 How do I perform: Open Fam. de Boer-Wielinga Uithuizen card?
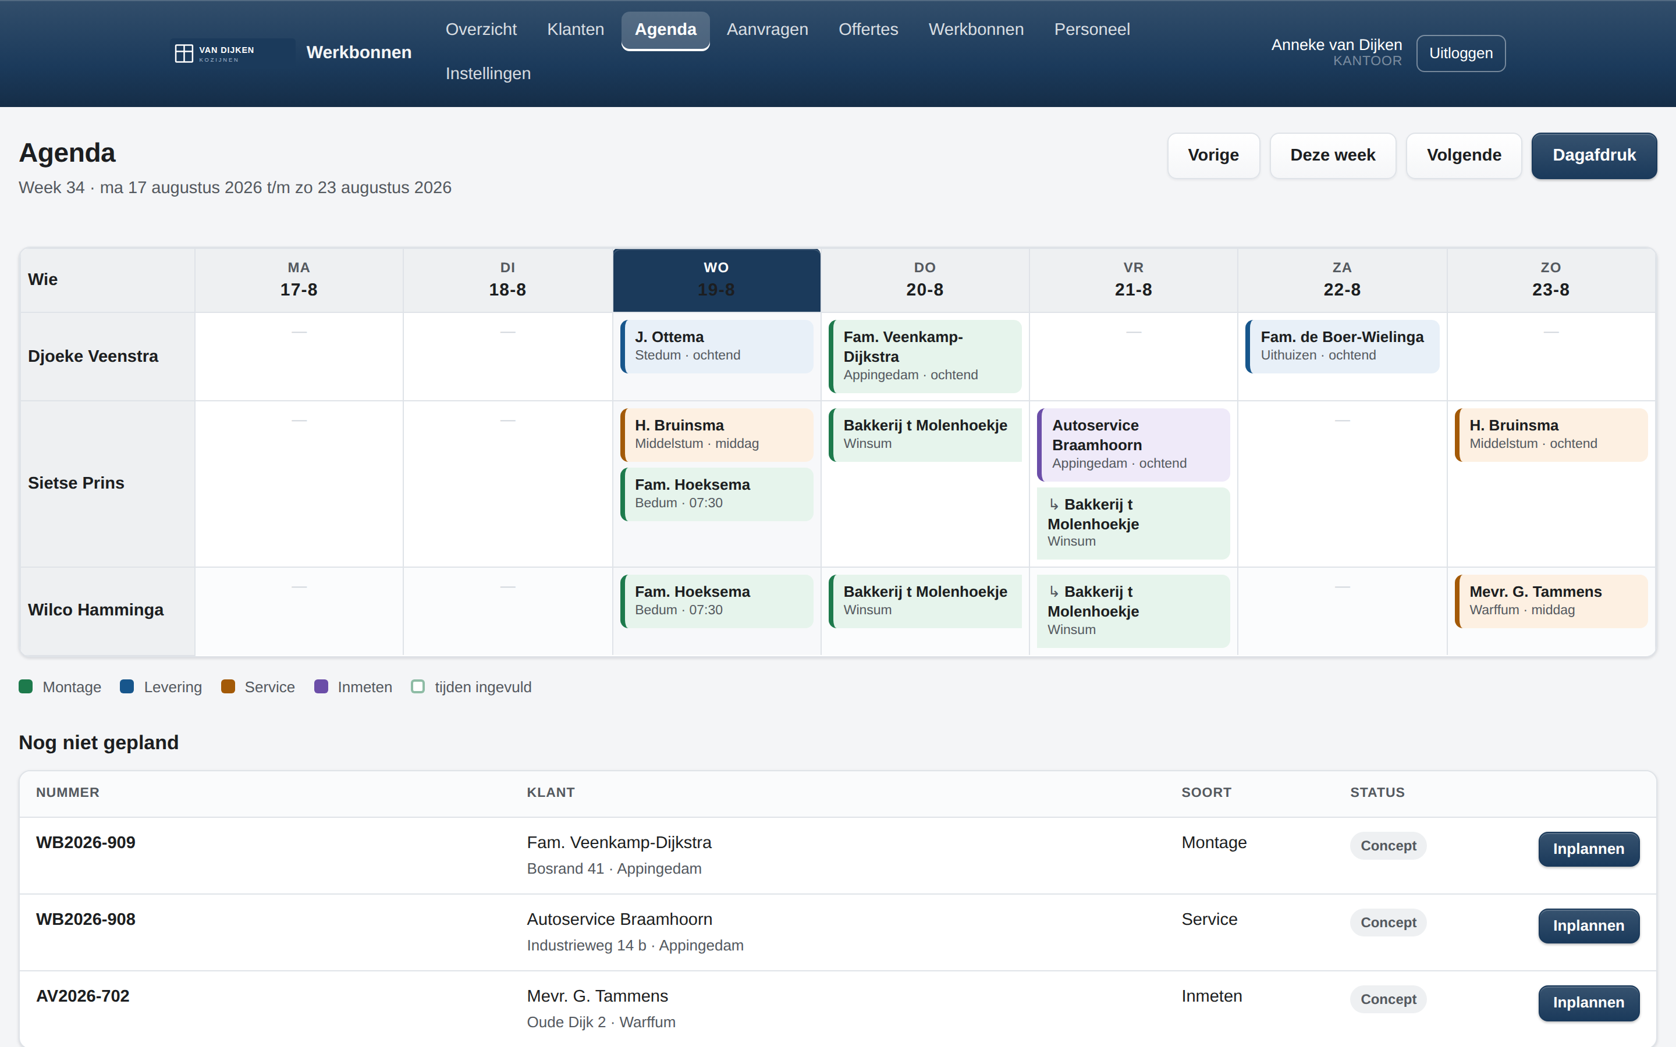[1342, 346]
